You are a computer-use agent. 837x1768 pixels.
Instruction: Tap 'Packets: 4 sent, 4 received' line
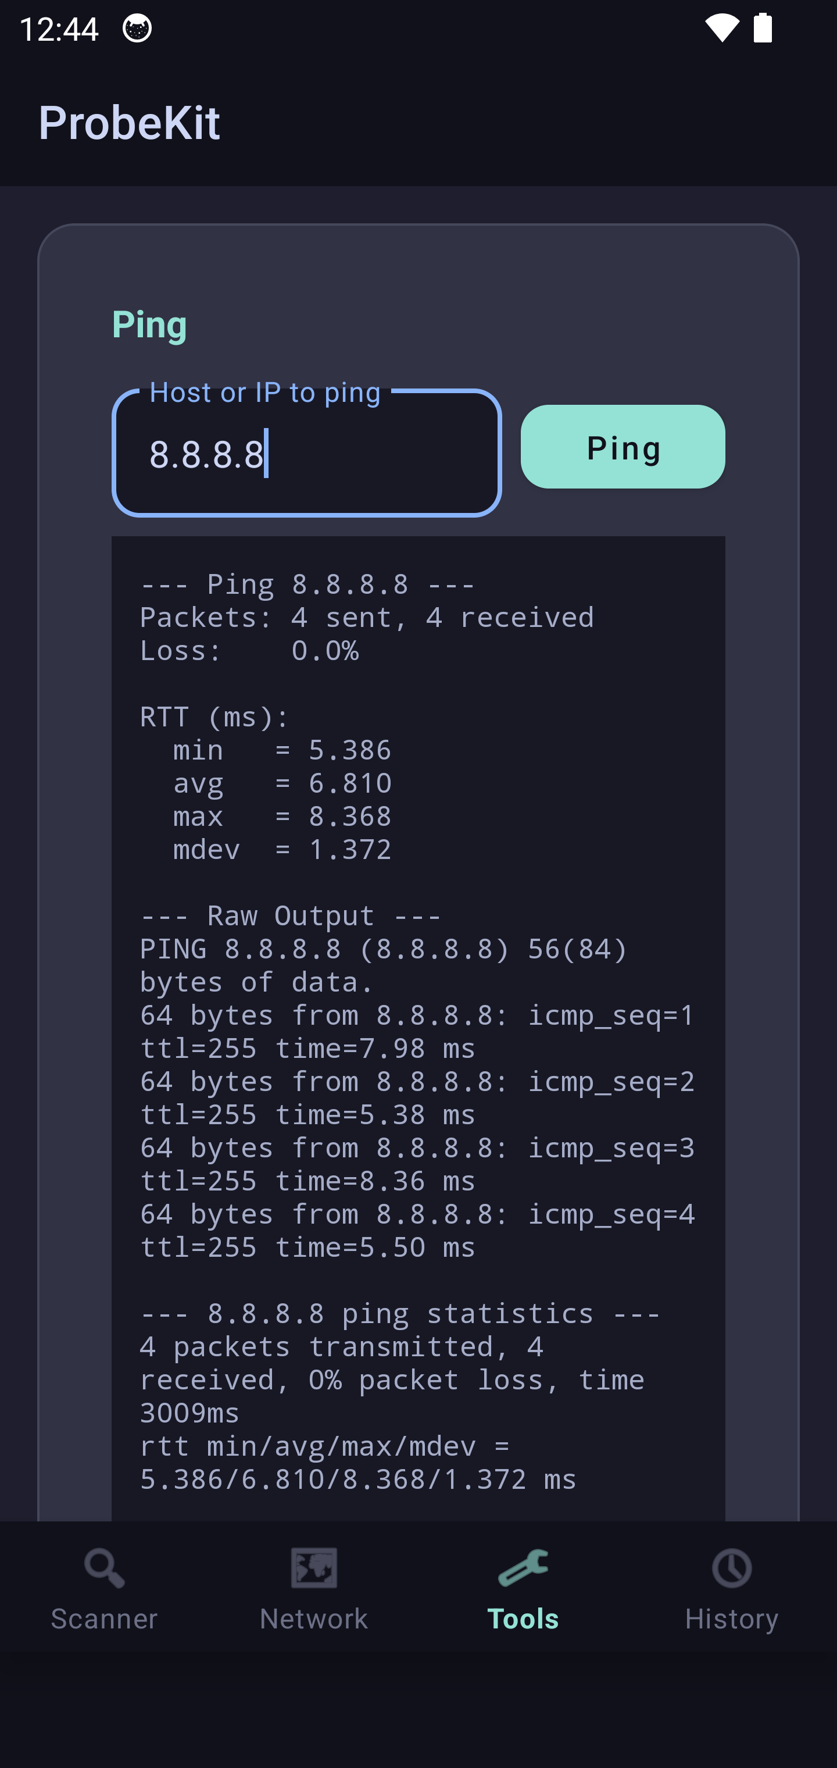click(367, 618)
